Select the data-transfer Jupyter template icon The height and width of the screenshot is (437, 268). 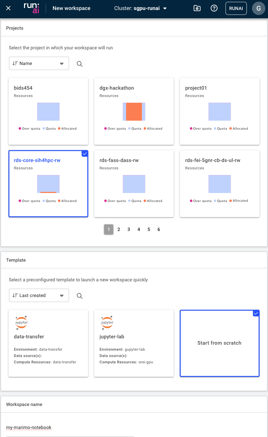[x=22, y=322]
